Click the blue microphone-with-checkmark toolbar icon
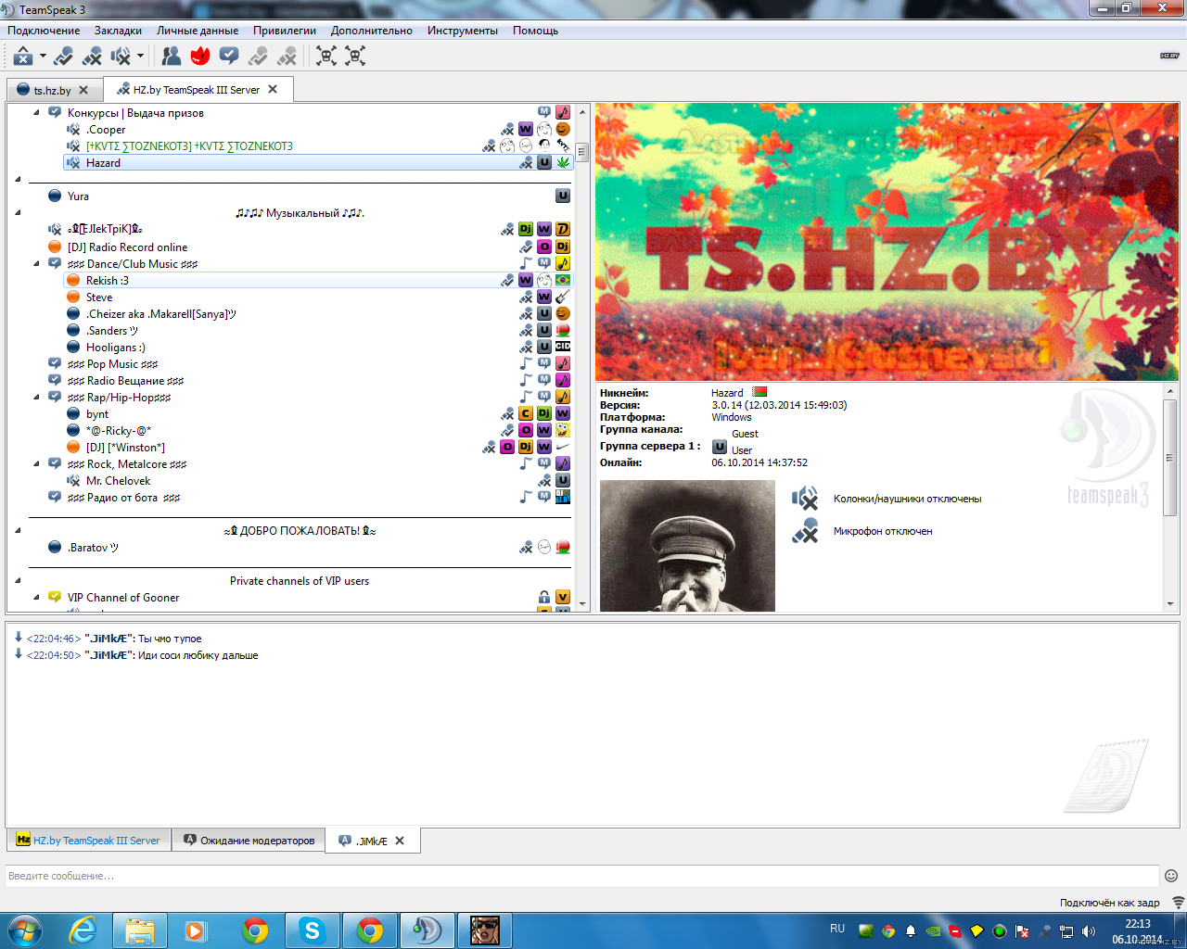 63,57
